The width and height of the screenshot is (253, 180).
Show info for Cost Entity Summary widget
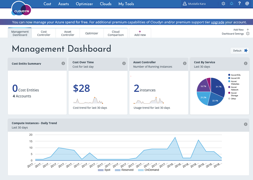tap(63, 63)
